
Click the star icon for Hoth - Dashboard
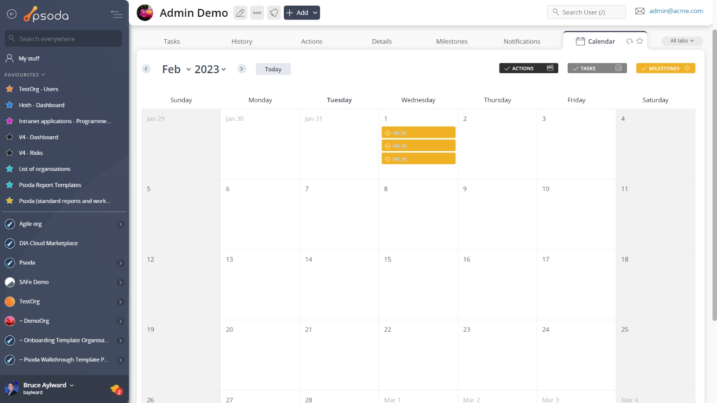(9, 105)
